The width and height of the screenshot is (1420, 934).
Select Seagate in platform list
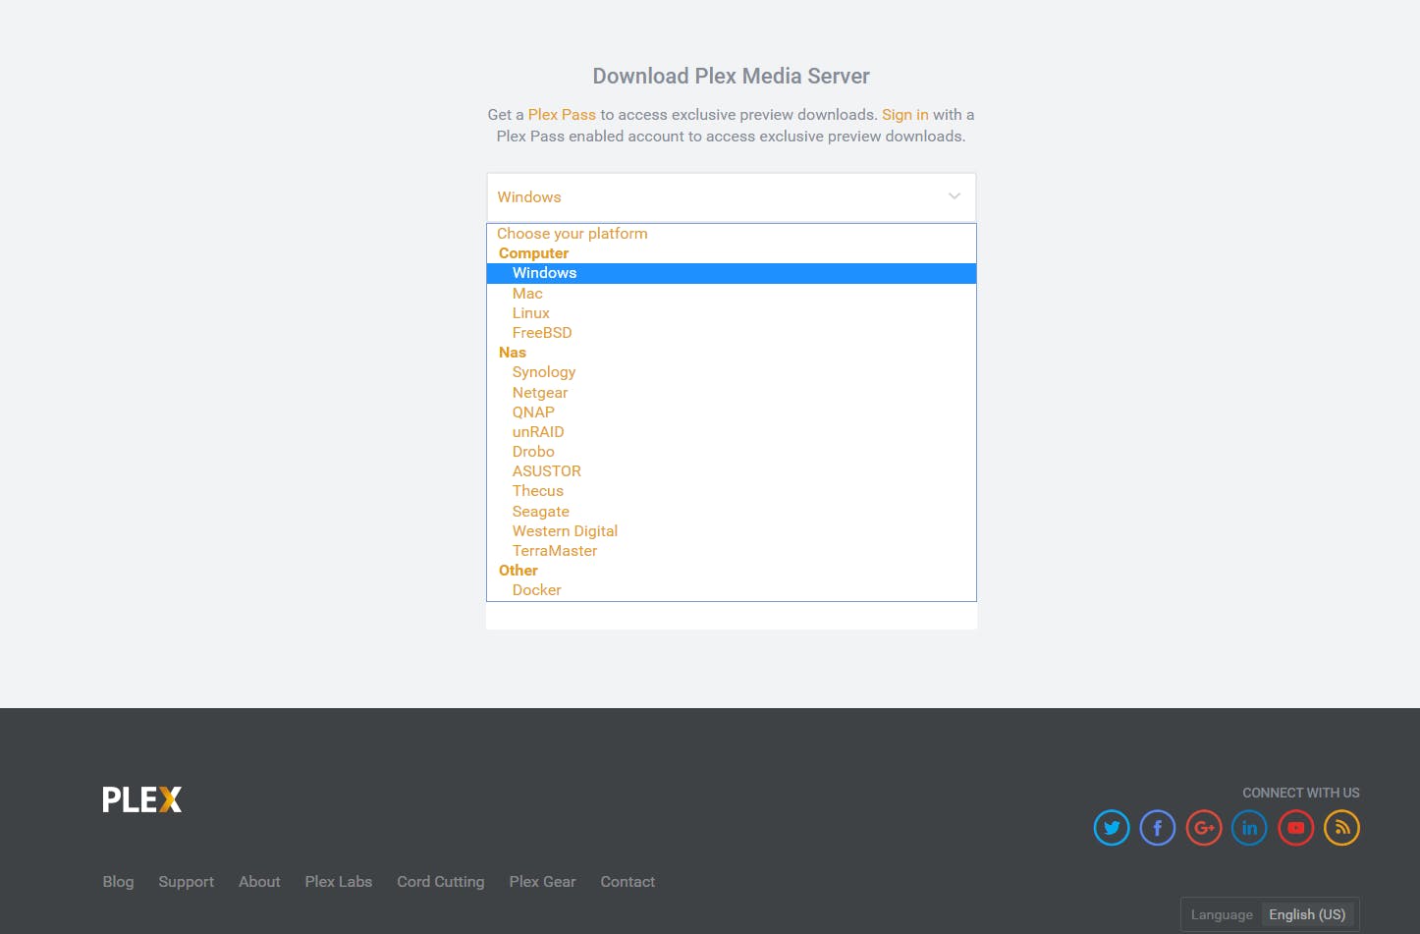[732, 512]
